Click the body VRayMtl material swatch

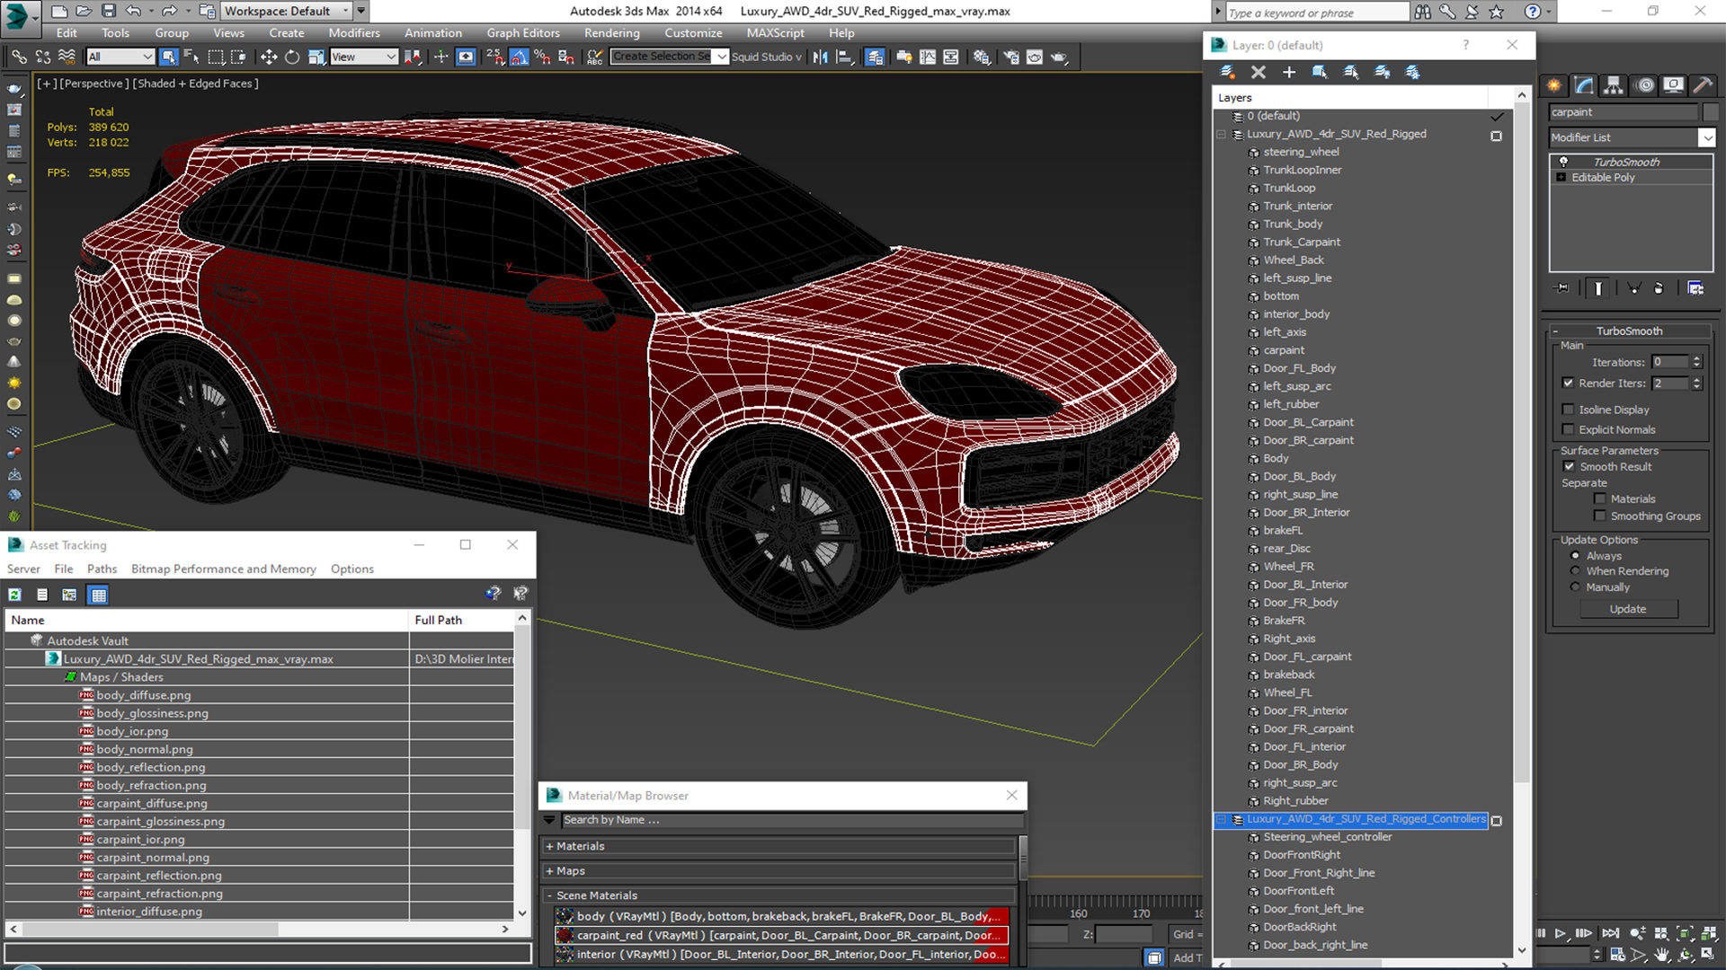(x=565, y=916)
